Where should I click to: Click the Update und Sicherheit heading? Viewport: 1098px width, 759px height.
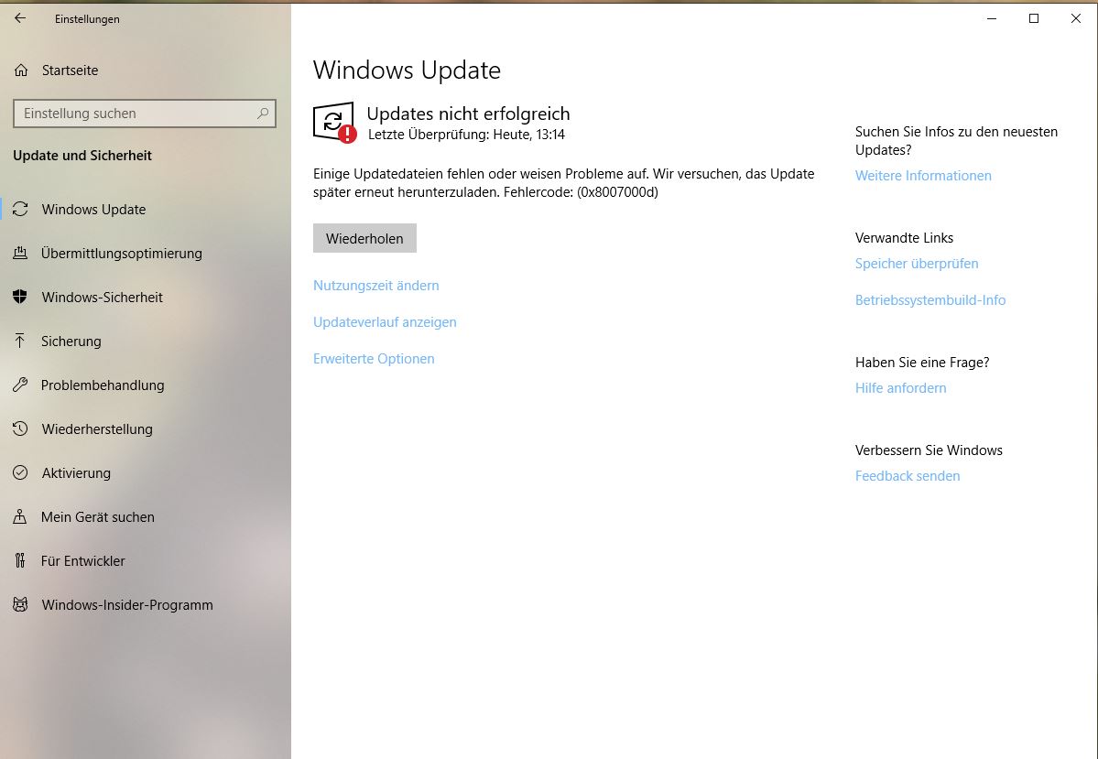82,156
